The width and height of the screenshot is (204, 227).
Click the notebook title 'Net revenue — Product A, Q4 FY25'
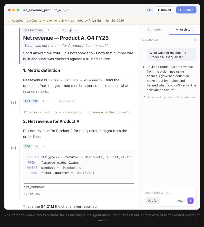tap(66, 38)
